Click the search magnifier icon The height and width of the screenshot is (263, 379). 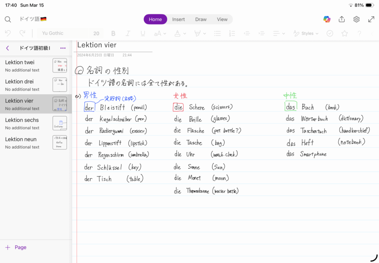coord(8,19)
